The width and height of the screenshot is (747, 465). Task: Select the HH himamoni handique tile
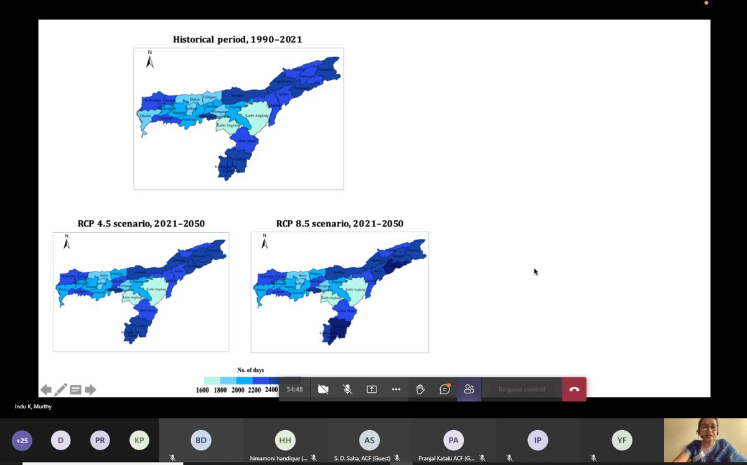click(x=285, y=441)
